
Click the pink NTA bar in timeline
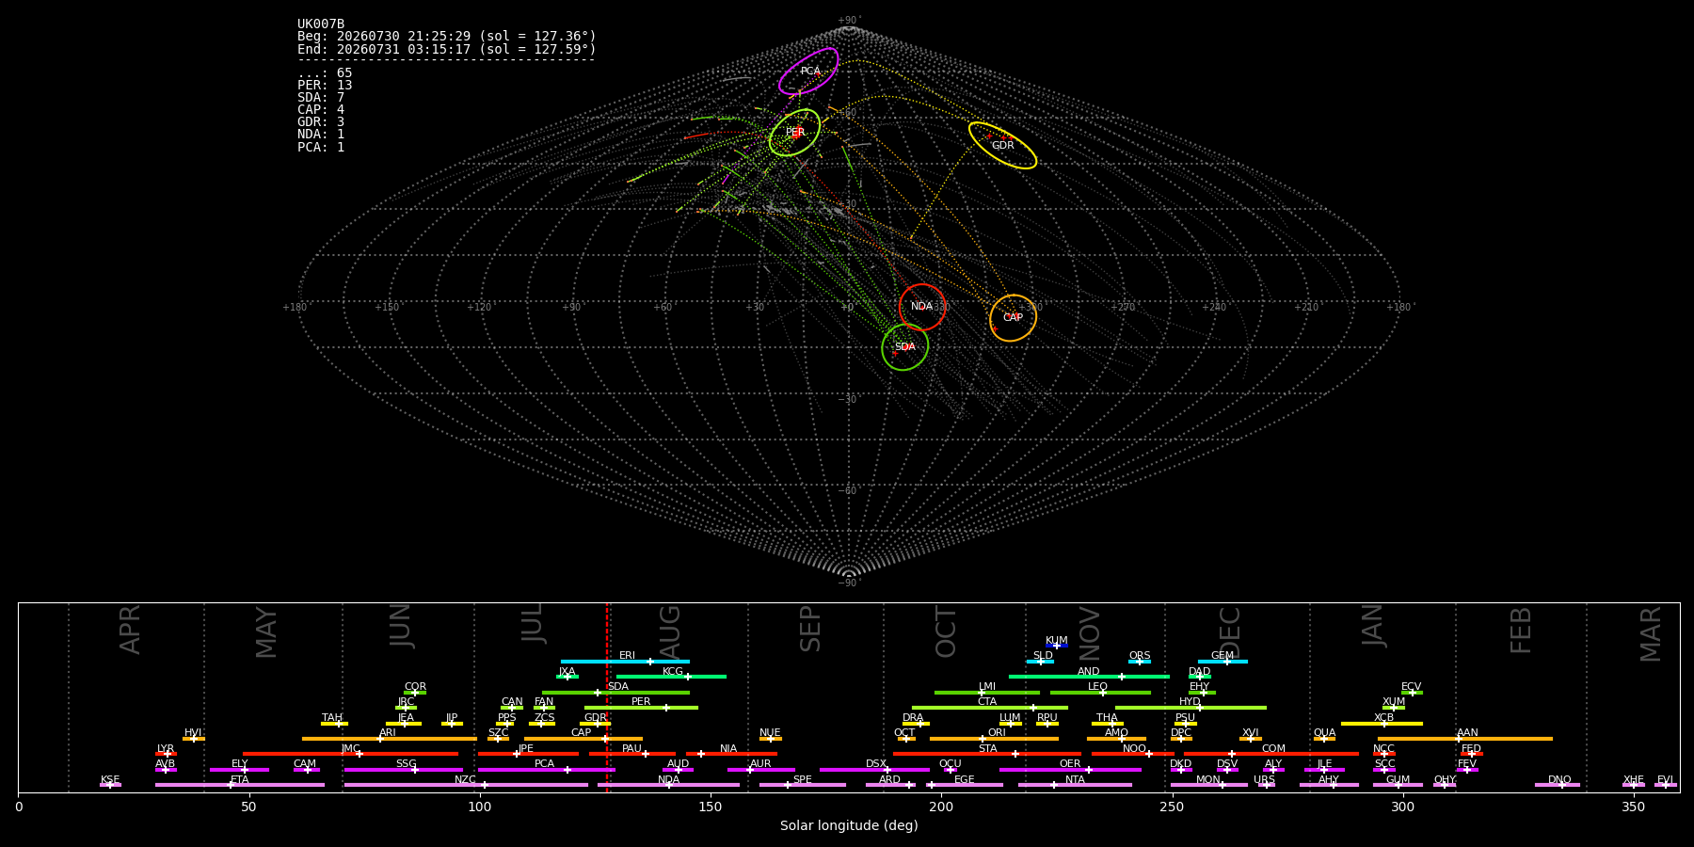click(x=1075, y=785)
